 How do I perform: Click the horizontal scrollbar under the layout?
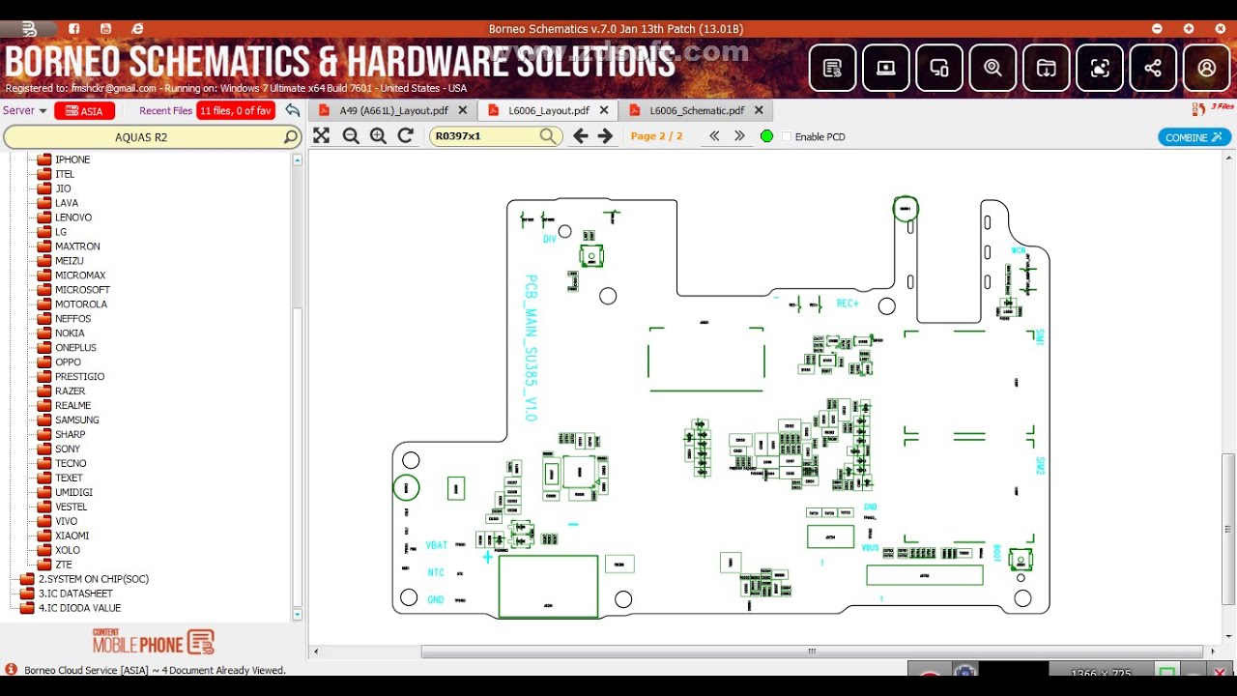(x=812, y=652)
